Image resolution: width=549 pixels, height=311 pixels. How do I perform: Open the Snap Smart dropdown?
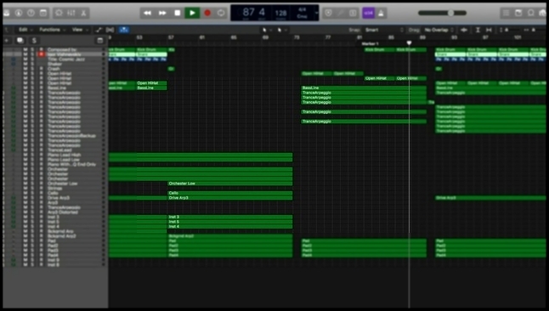(x=384, y=30)
